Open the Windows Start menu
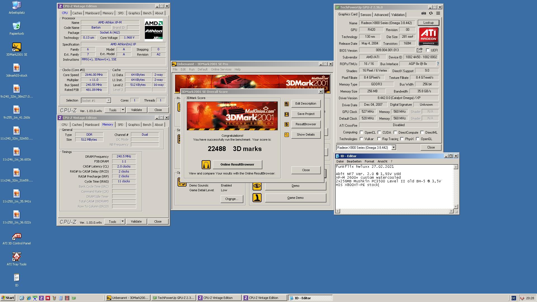Screen dimensions: 537x302 pyautogui.click(x=8, y=298)
